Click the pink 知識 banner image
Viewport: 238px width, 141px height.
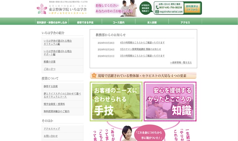coord(170,101)
